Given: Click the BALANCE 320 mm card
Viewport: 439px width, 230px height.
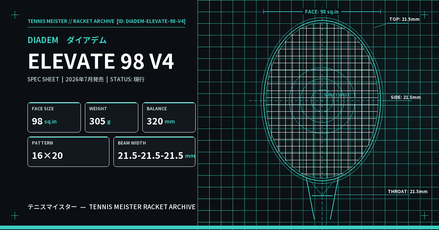Looking at the screenshot, I should point(169,117).
